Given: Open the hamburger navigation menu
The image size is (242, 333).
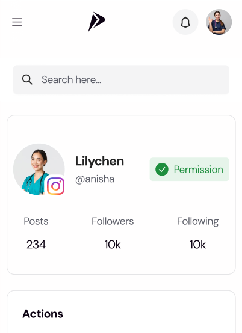Looking at the screenshot, I should (17, 22).
